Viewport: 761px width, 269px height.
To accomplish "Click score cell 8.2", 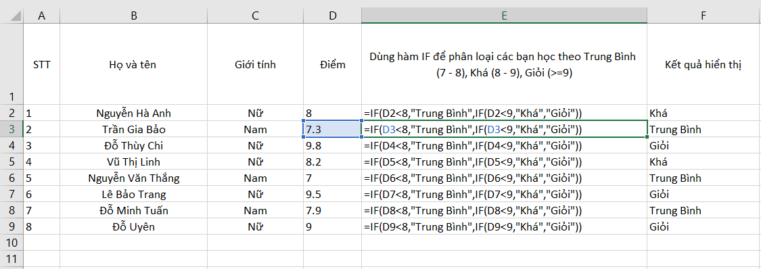I will pos(332,162).
